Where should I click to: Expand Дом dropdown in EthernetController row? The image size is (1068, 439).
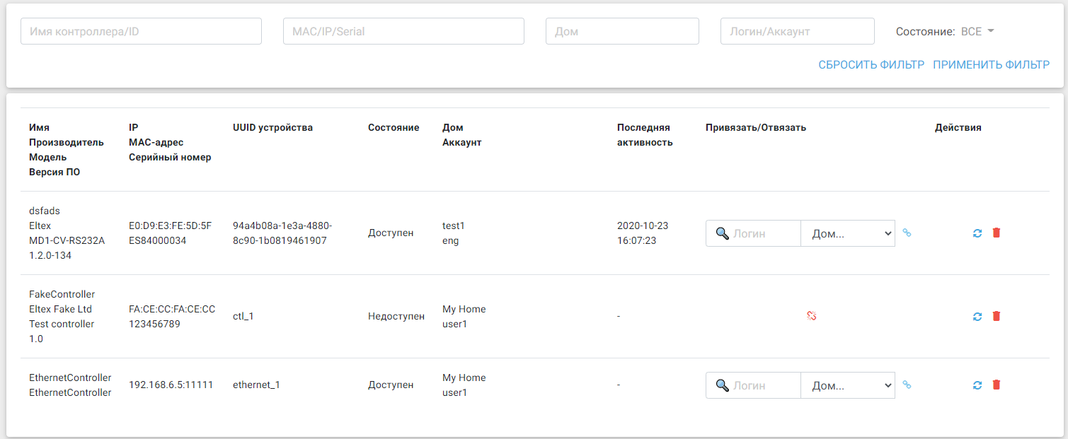848,385
